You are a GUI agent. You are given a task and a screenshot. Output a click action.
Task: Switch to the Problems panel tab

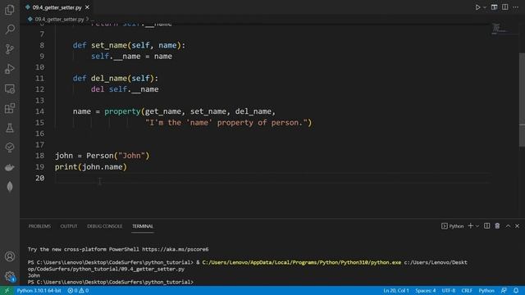[x=39, y=226]
